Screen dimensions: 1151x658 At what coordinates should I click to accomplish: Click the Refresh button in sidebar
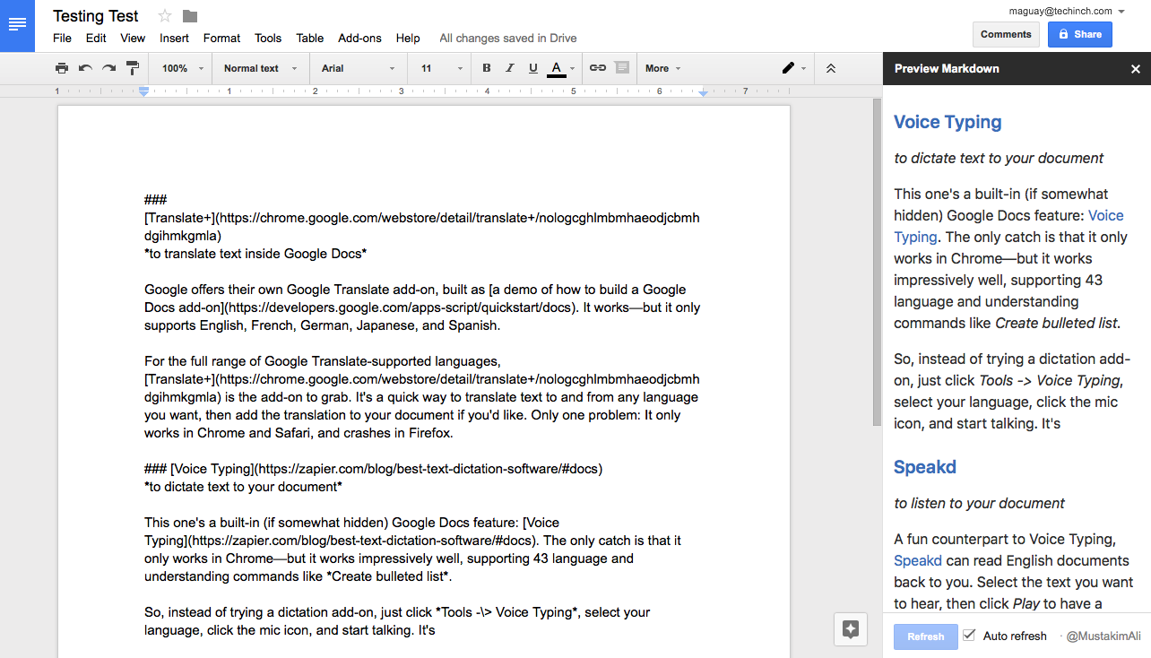pyautogui.click(x=925, y=636)
